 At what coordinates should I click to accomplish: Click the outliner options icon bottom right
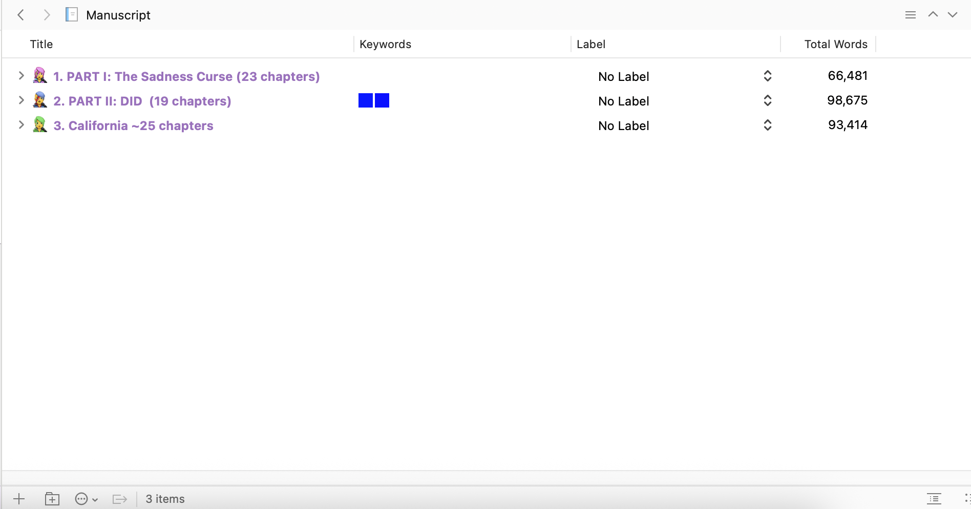[934, 499]
